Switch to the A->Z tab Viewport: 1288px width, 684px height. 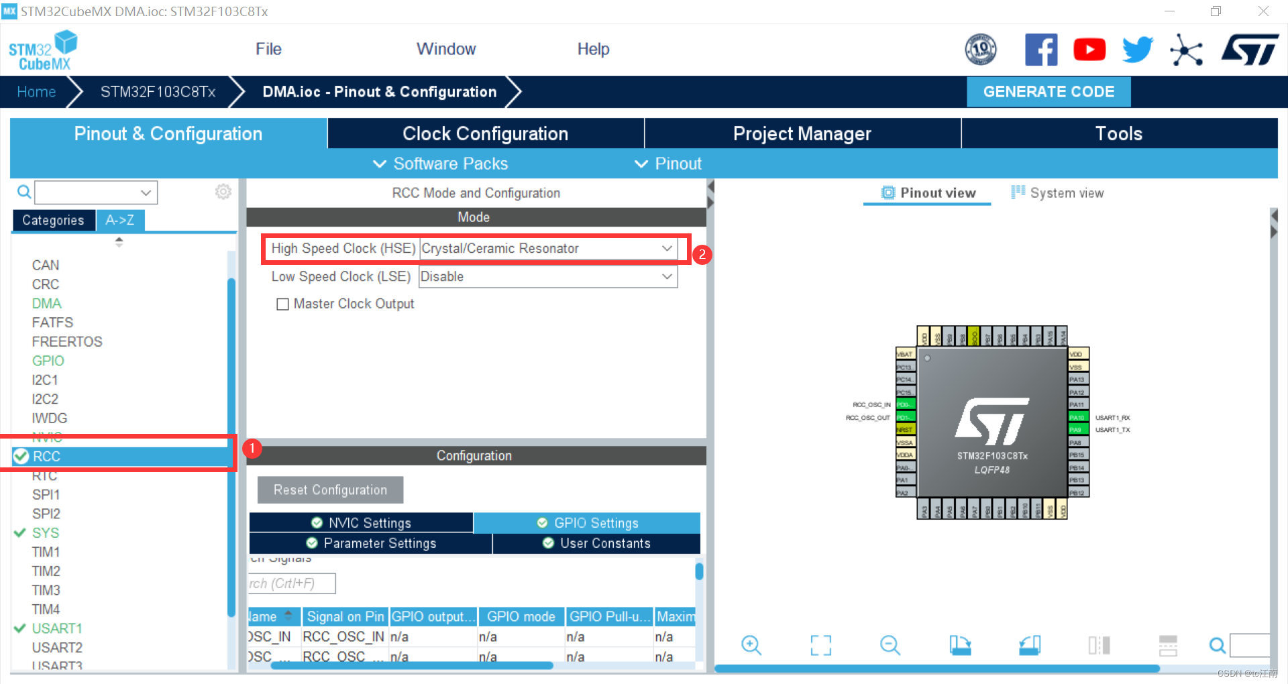[120, 220]
